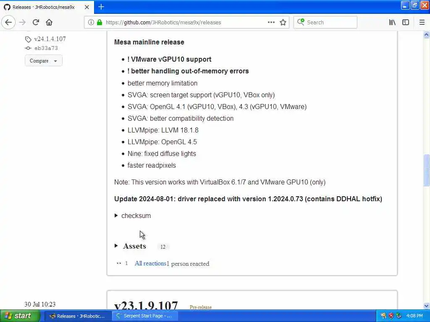
Task: Open the v24.1.4.107 tag link
Action: point(50,39)
